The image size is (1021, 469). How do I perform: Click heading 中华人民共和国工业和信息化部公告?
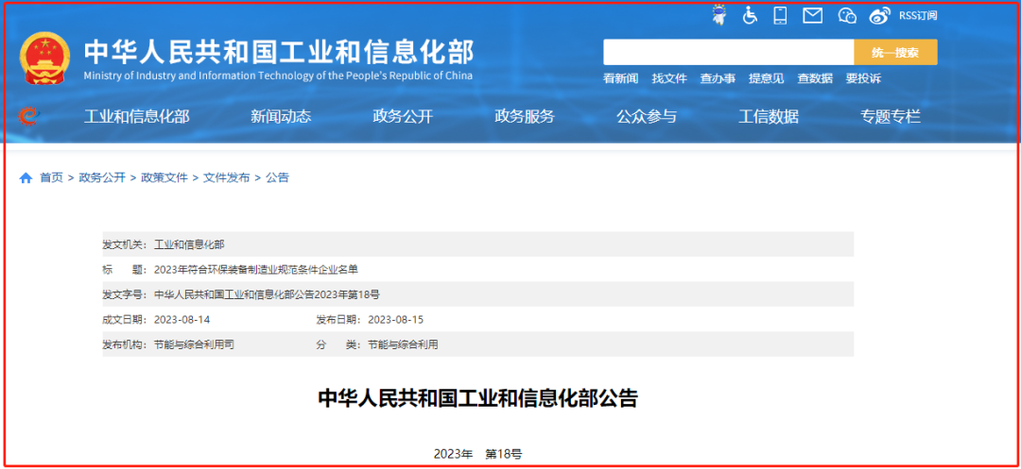pos(478,398)
